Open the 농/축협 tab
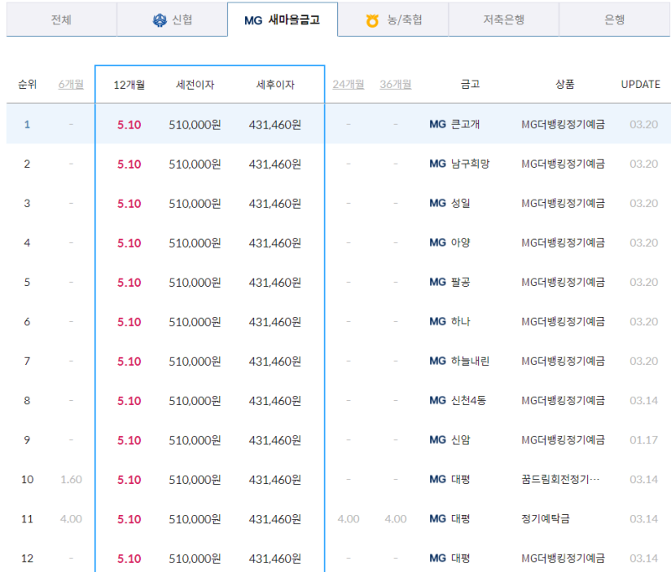This screenshot has width=671, height=572. pyautogui.click(x=393, y=19)
